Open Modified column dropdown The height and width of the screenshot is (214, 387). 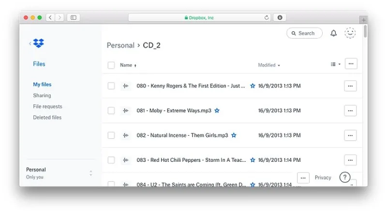point(269,65)
